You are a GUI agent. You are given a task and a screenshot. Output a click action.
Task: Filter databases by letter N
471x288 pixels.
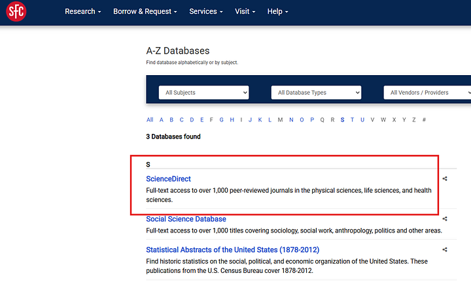point(291,120)
